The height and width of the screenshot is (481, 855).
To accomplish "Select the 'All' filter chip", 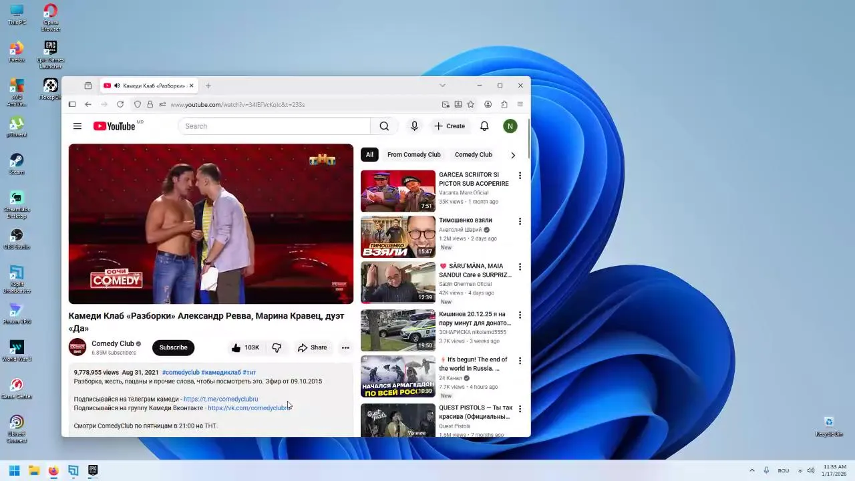I will click(369, 155).
